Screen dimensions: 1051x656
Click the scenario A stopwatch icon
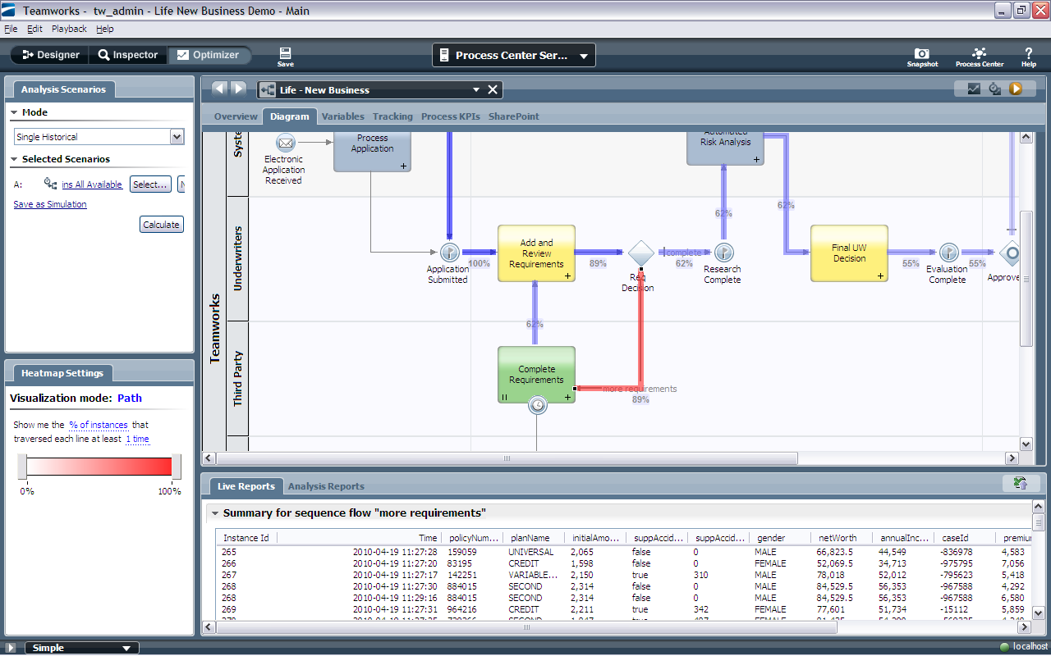51,184
